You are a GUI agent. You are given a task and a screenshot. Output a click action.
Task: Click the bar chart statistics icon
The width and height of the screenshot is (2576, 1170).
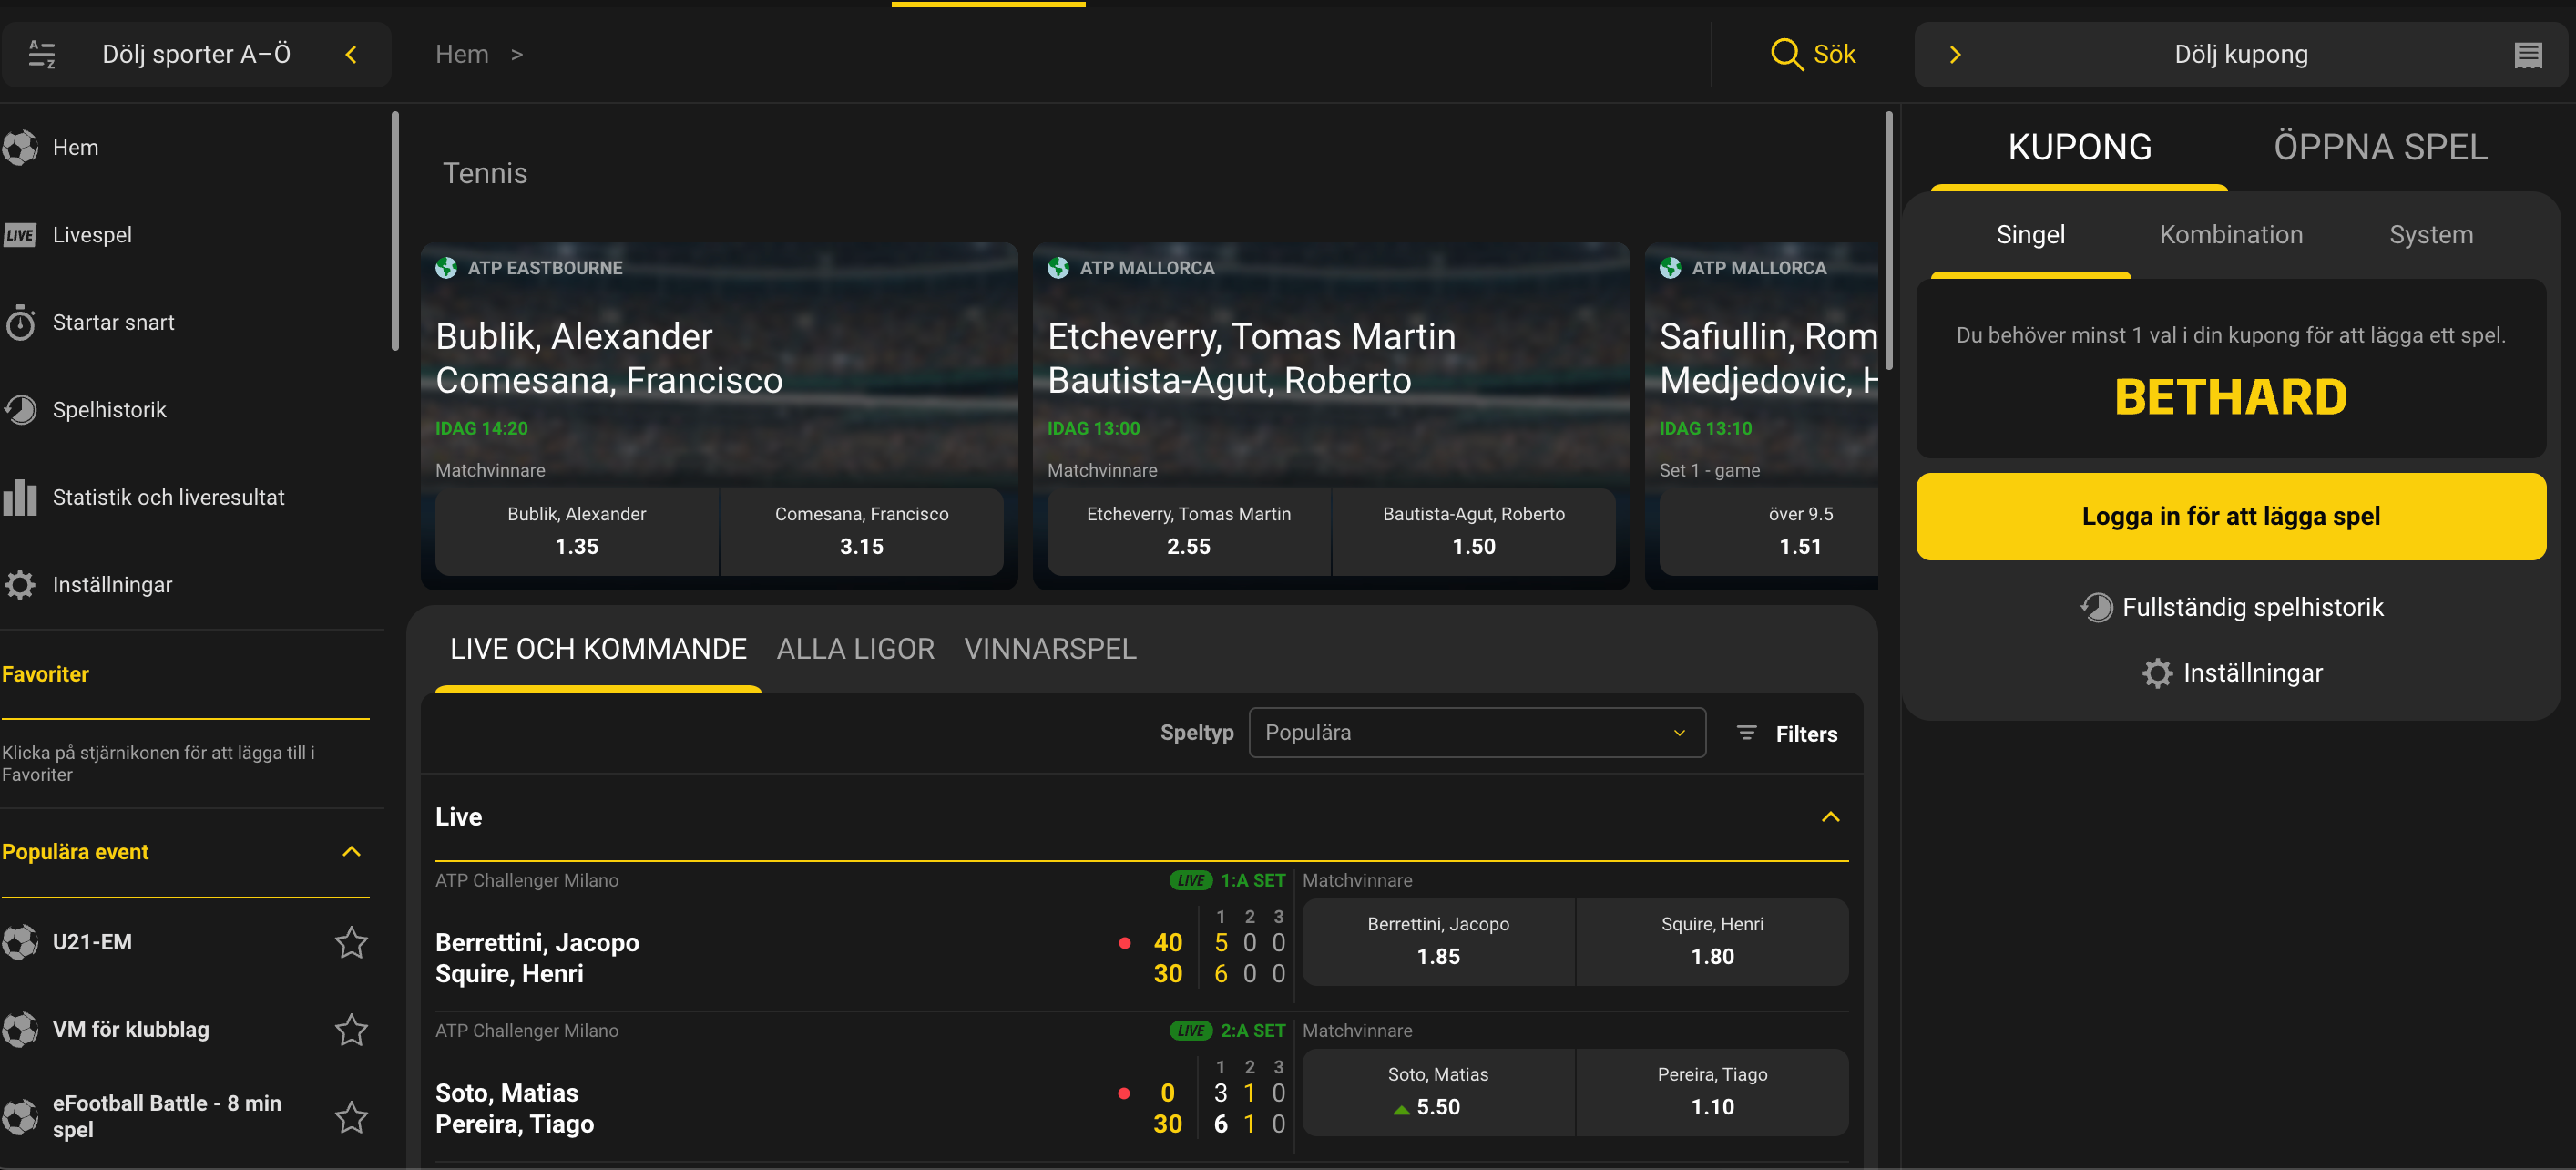(x=20, y=497)
